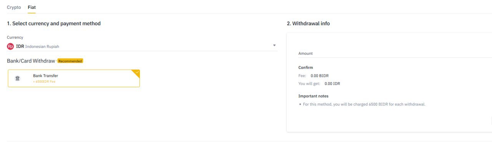The image size is (492, 142).
Task: Click the Important notes heading
Action: (x=313, y=96)
